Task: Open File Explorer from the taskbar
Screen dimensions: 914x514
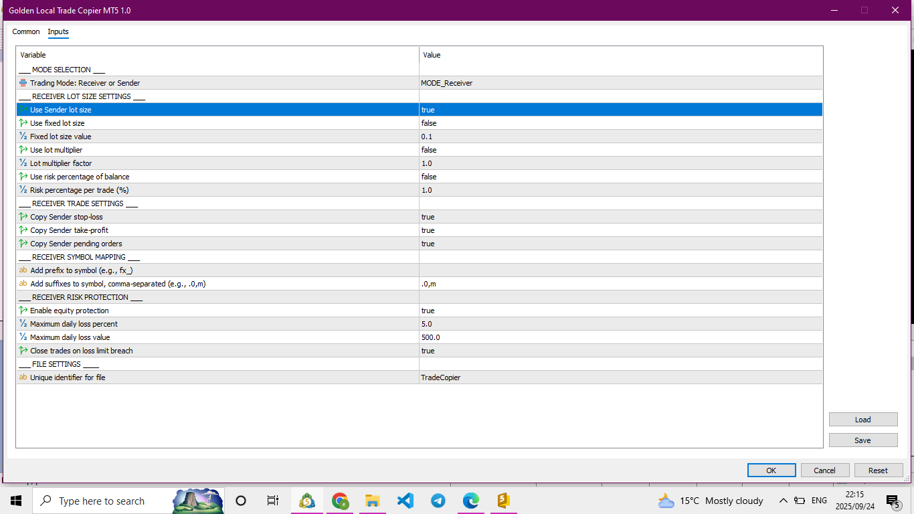Action: point(373,501)
